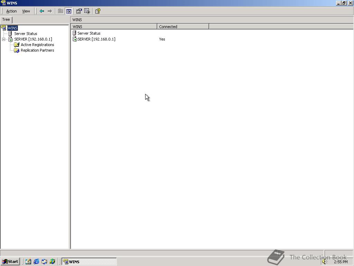This screenshot has width=354, height=266.
Task: Click the Forward arrow toolbar button
Action: [50, 11]
